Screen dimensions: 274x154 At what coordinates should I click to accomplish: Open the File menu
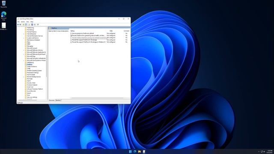point(18,22)
